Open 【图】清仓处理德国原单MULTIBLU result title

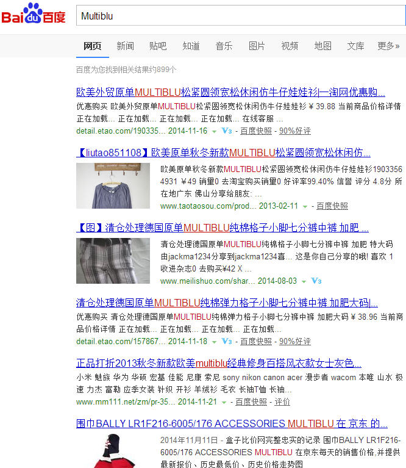pyautogui.click(x=223, y=228)
